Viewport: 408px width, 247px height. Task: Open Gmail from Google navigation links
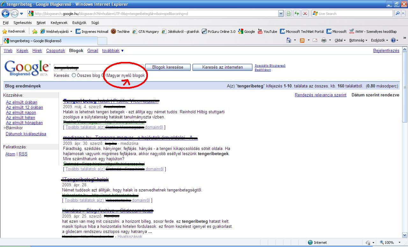93,51
